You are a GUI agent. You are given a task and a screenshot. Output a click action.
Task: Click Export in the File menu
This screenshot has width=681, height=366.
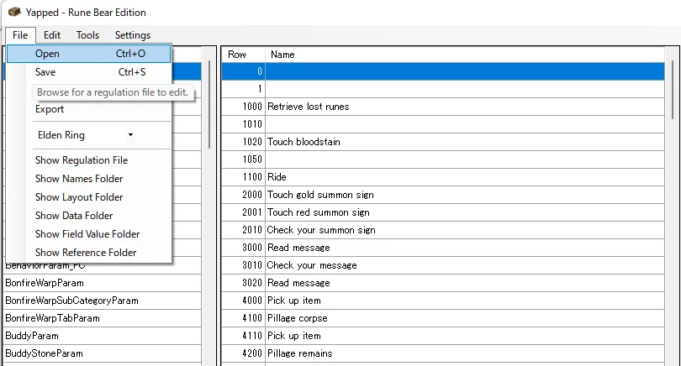coord(50,109)
